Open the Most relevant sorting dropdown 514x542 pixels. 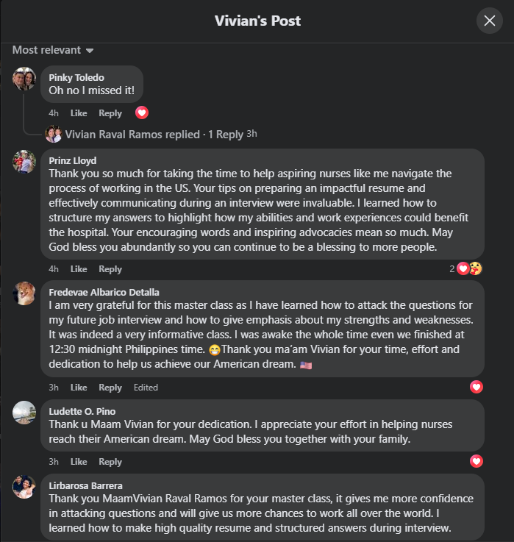tap(53, 50)
